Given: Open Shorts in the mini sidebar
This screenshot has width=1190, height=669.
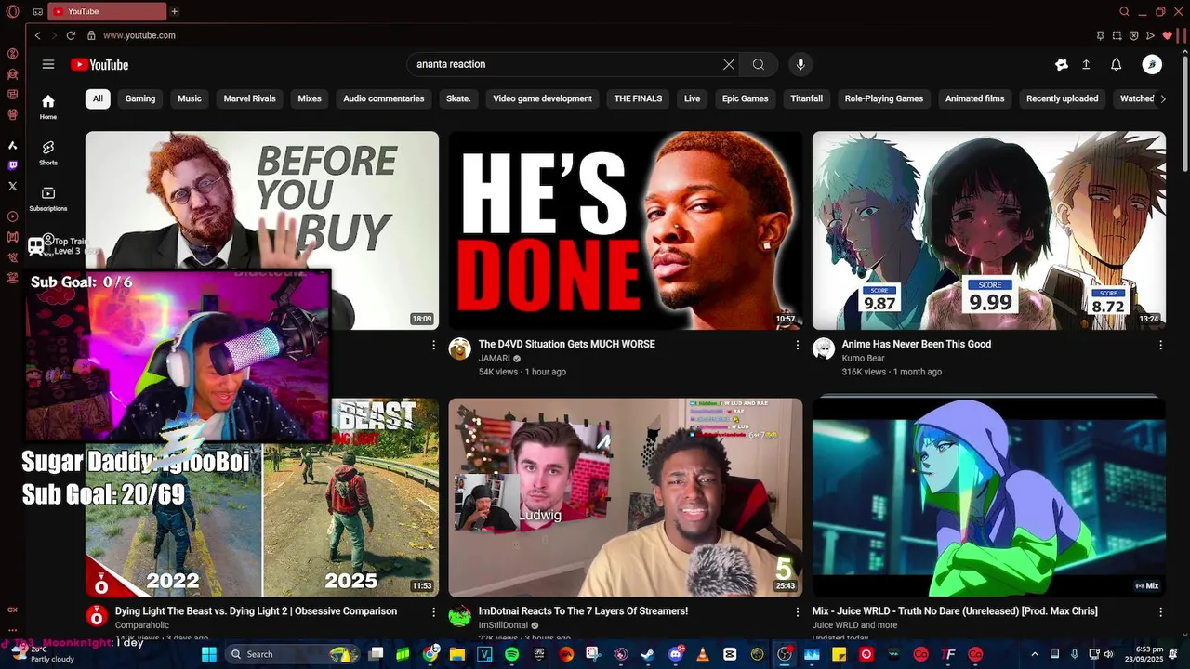Looking at the screenshot, I should (x=48, y=153).
